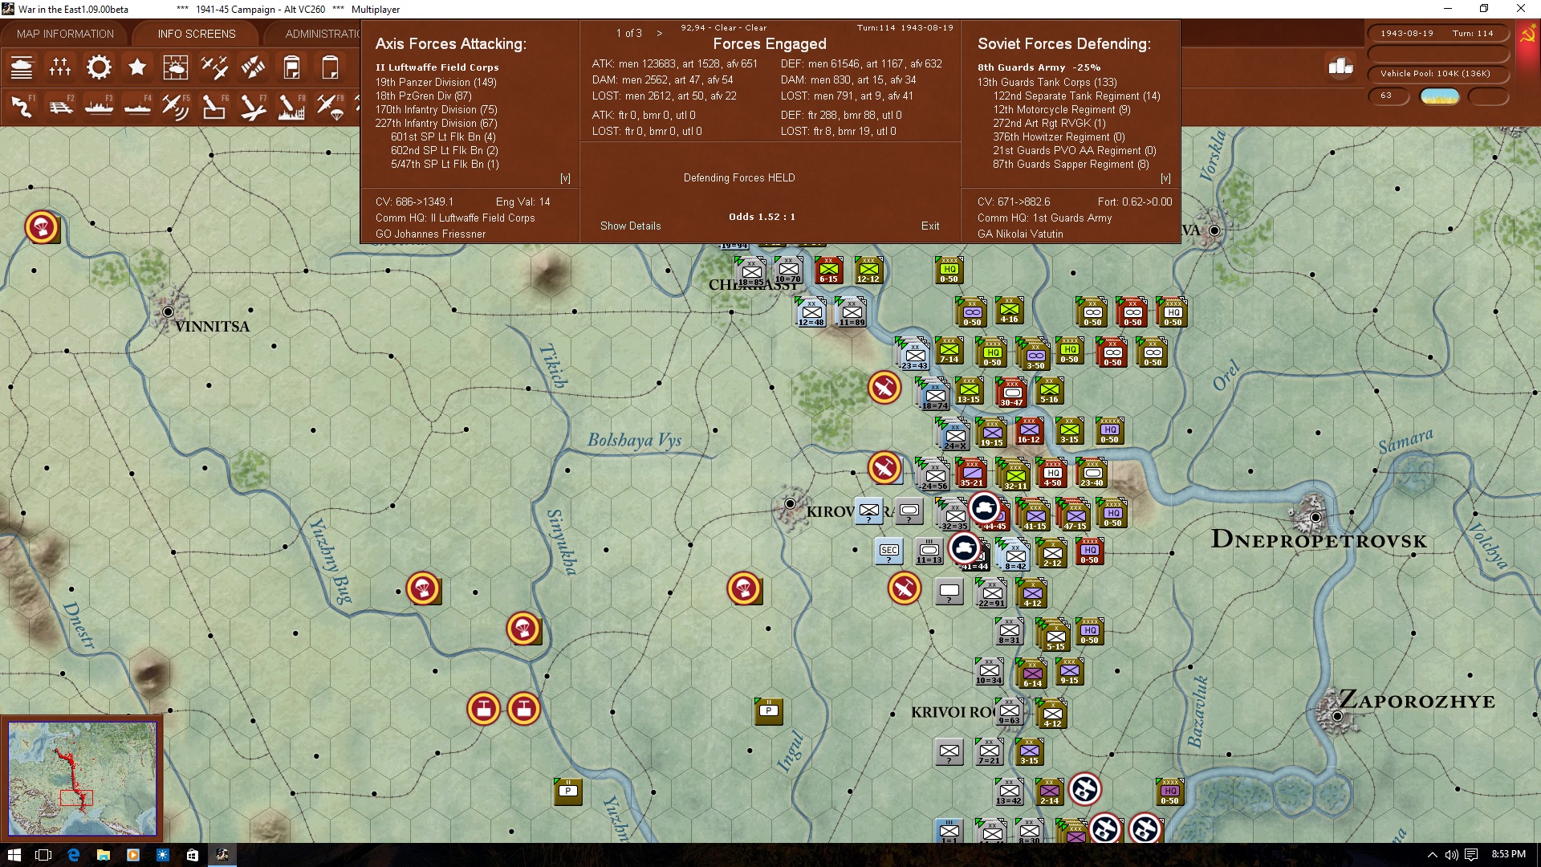Expand the Axis attacking forces list

coord(565,178)
